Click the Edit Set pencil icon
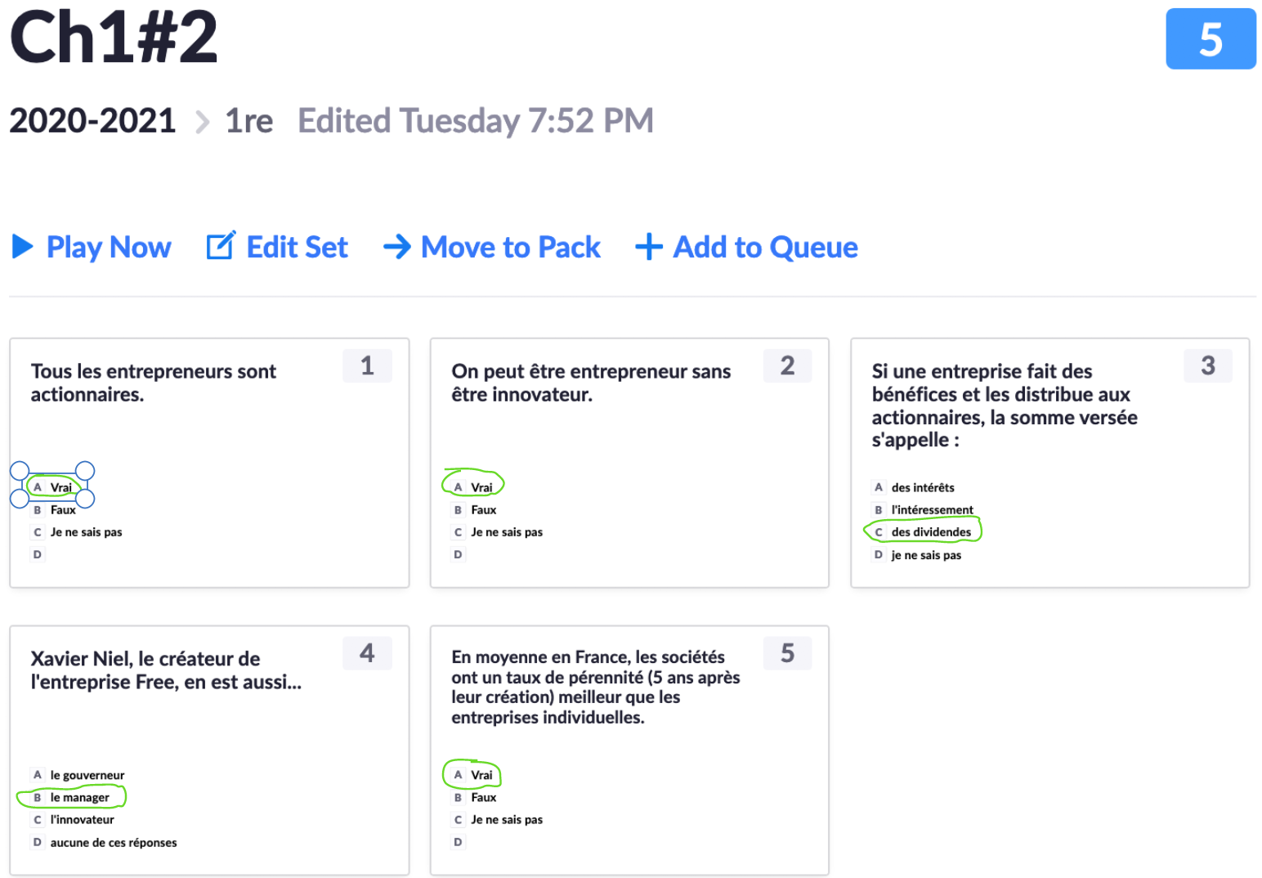The image size is (1262, 878). coord(221,246)
